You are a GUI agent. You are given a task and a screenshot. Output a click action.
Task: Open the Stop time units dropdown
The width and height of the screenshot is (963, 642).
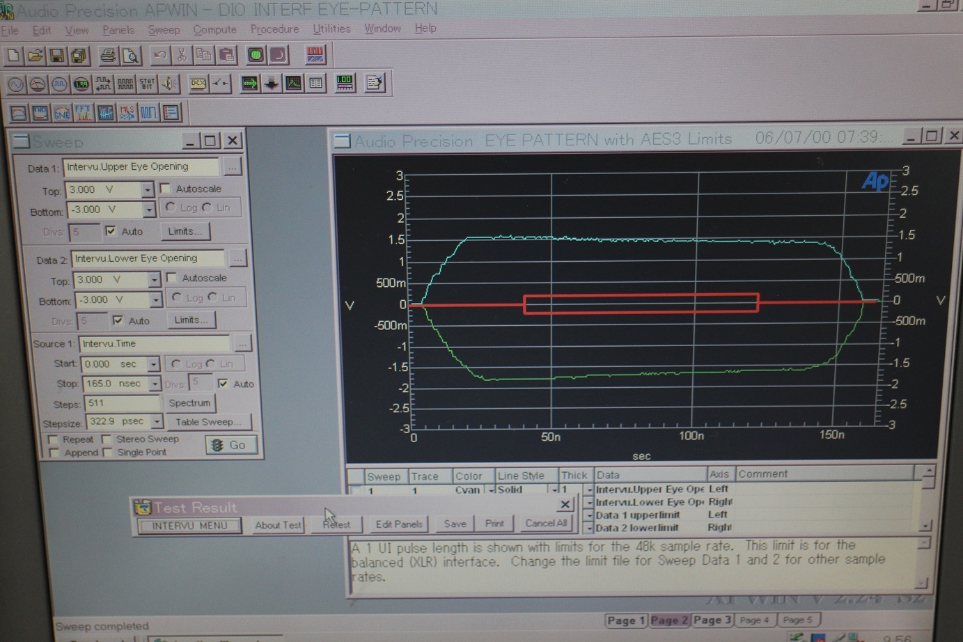tap(155, 384)
